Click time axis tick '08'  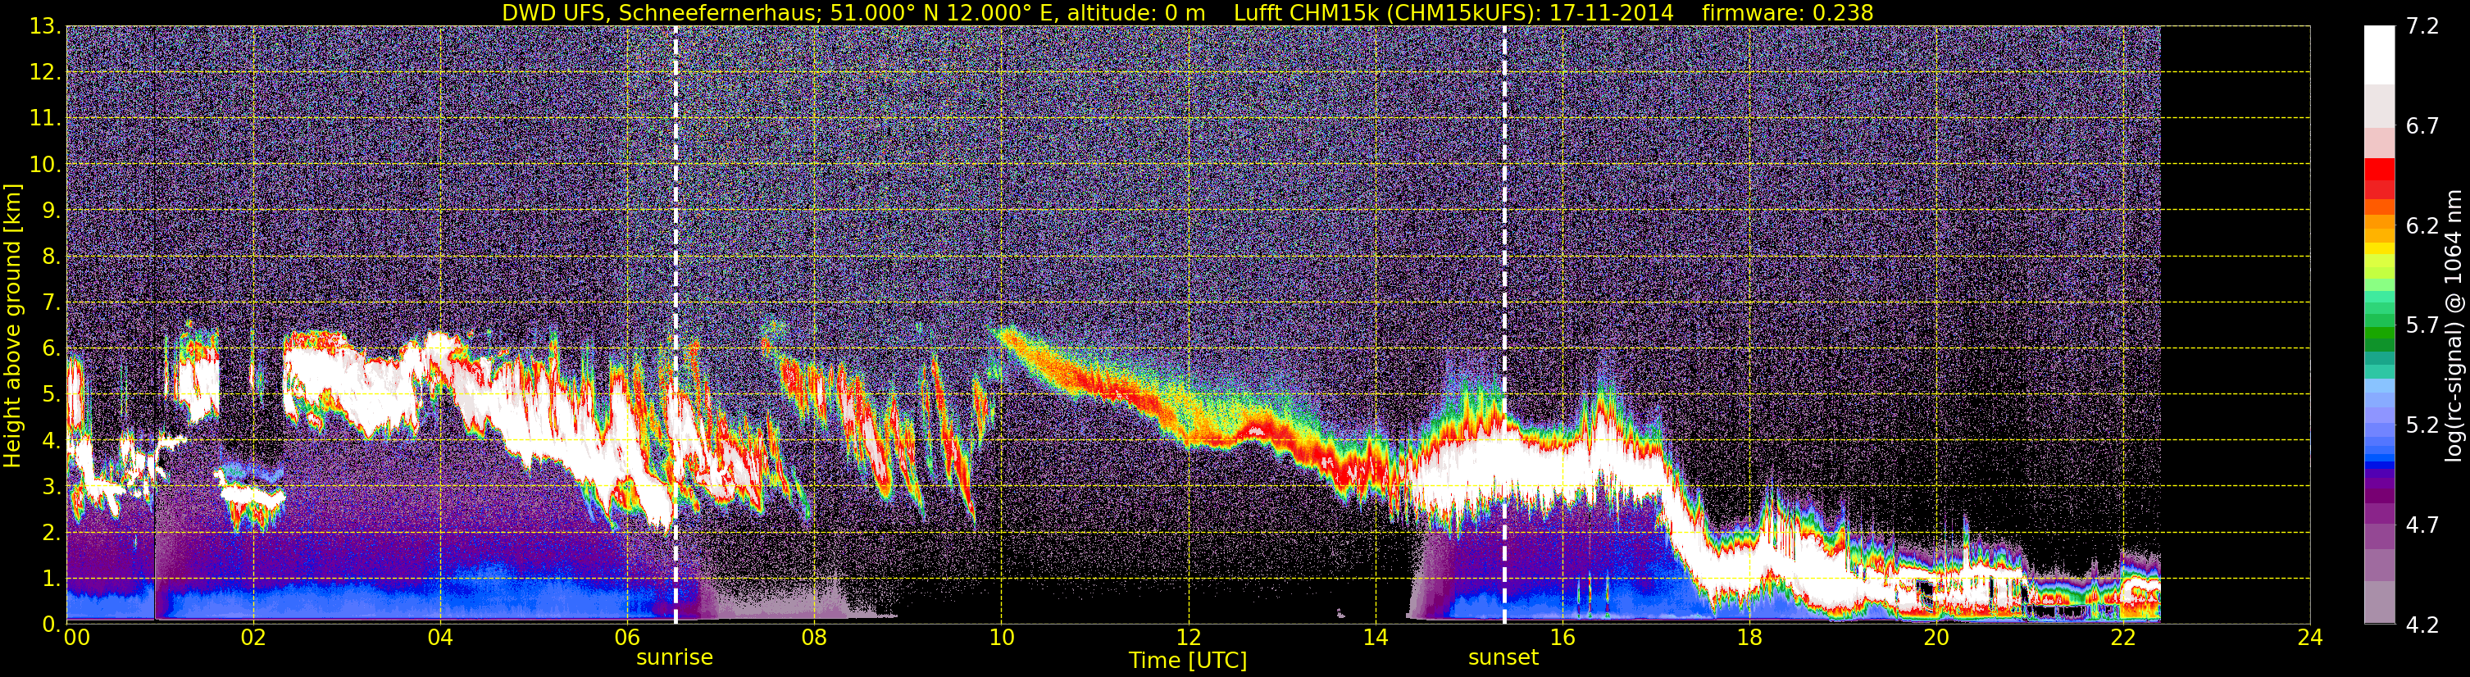pos(814,638)
